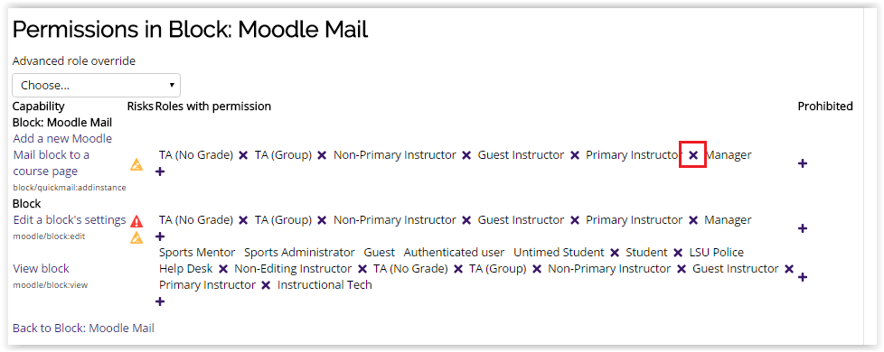Screen dimensions: 884x352
Task: Remove Non-Editing Instructor from View block
Action: [x=362, y=269]
